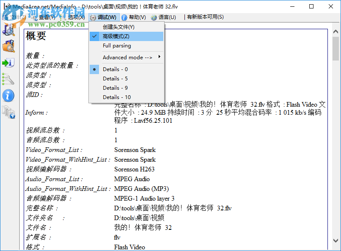This screenshot has width=341, height=251.
Task: Click the MediaInfo icon in the title bar
Action: [6, 6]
